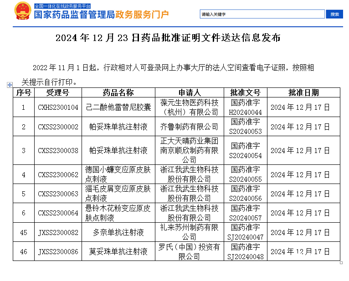The height and width of the screenshot is (281, 349).
Task: Click applicant 葆元生物医药科技（杭州）有限公司
Action: (x=189, y=107)
